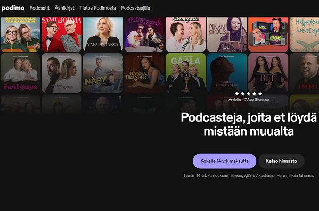Click the Podimo logo
Image resolution: width=319 pixels, height=211 pixels.
click(13, 8)
